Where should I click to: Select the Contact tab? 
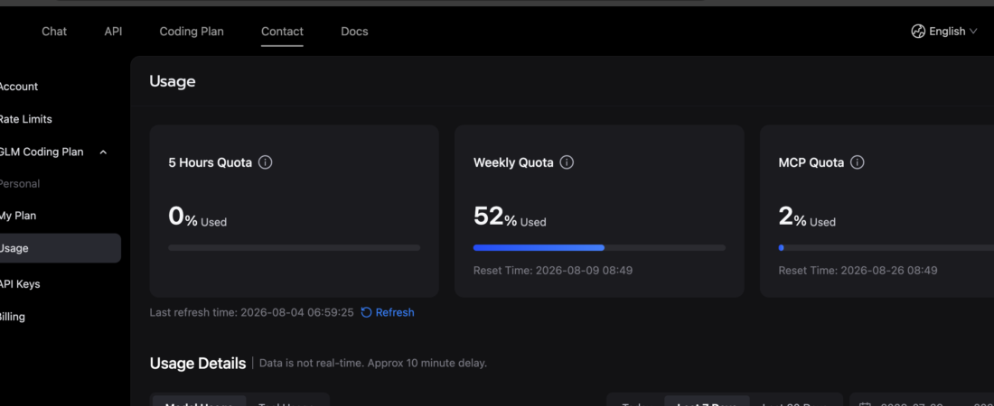tap(282, 32)
